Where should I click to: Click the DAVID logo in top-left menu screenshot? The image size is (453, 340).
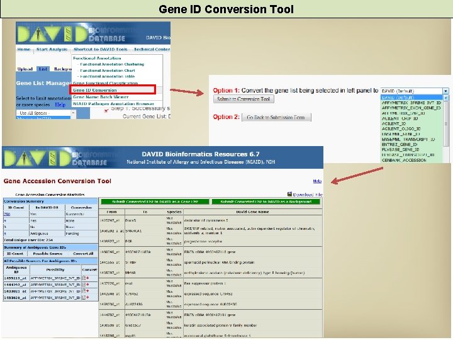pos(52,34)
